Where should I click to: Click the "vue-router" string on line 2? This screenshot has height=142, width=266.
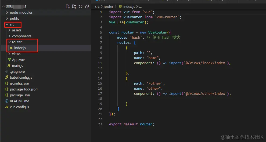tap(167, 17)
